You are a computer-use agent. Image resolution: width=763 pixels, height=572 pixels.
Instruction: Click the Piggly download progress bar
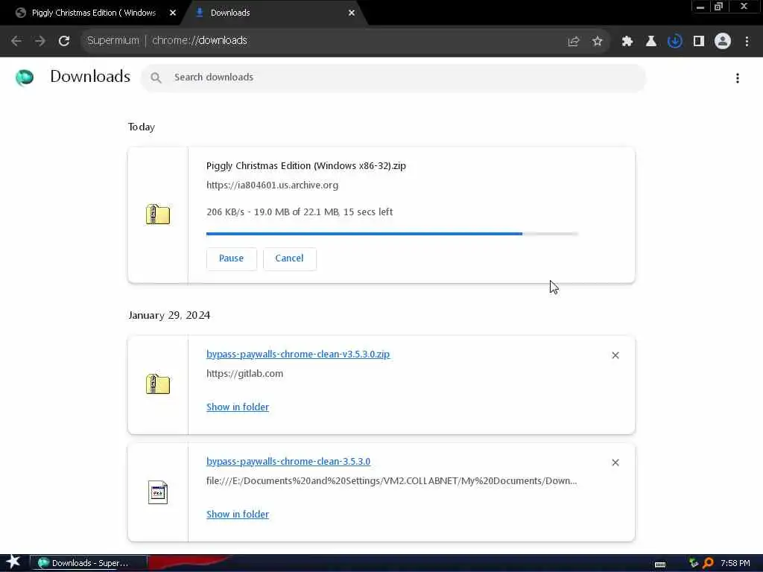392,234
